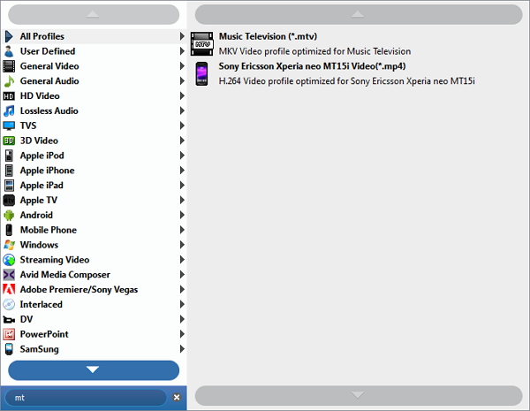Select the Apple TV category label
The image size is (530, 411).
click(39, 200)
